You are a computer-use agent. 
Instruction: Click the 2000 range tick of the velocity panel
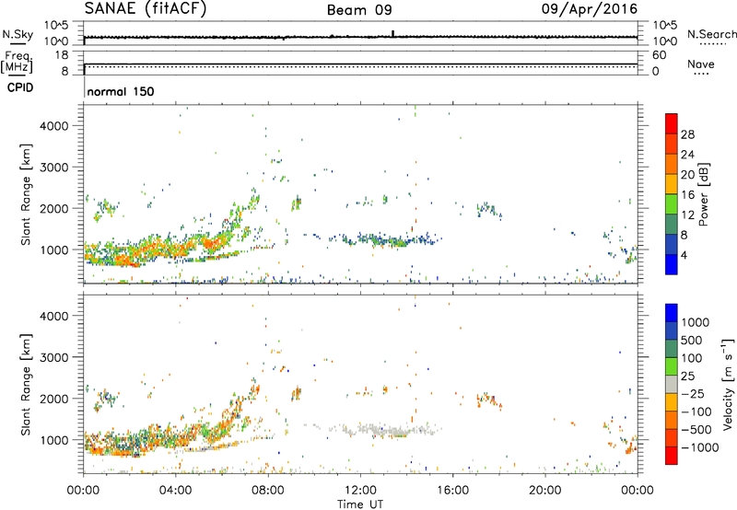coord(54,399)
